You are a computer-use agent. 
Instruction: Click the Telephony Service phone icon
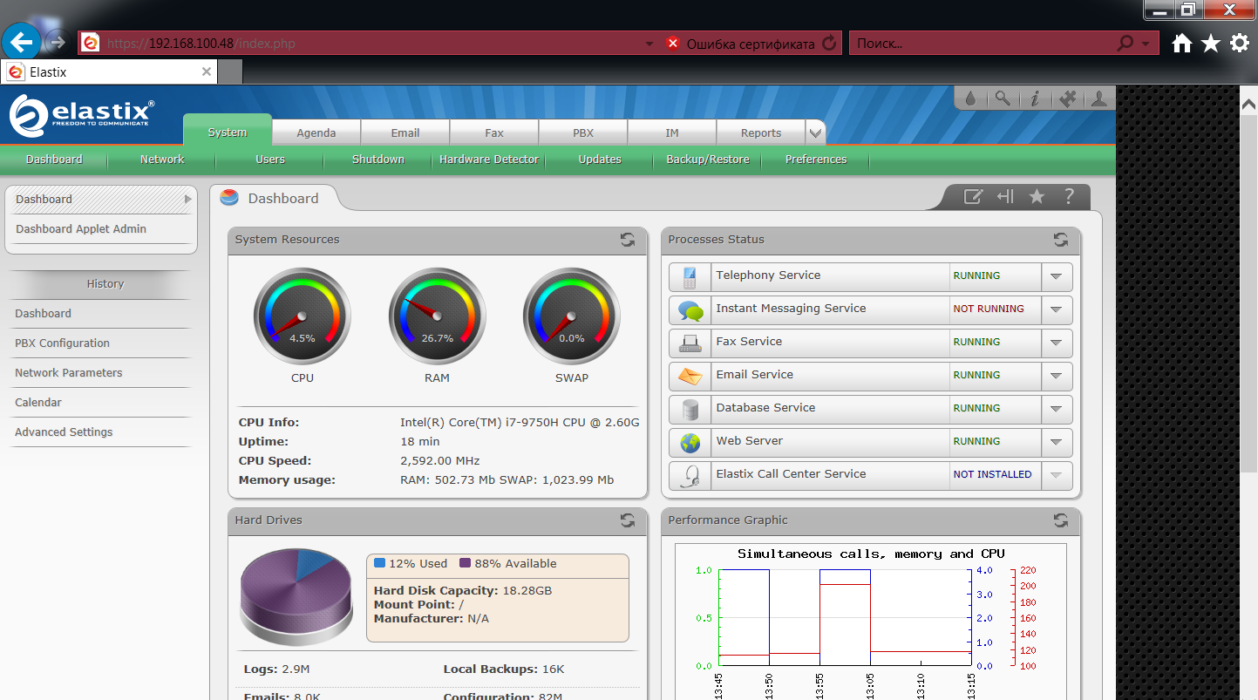point(690,277)
